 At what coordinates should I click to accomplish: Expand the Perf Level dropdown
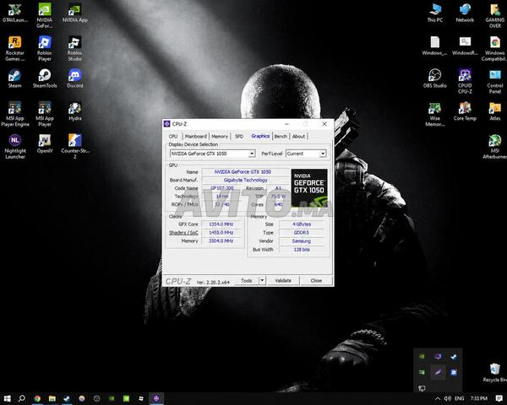coord(306,154)
